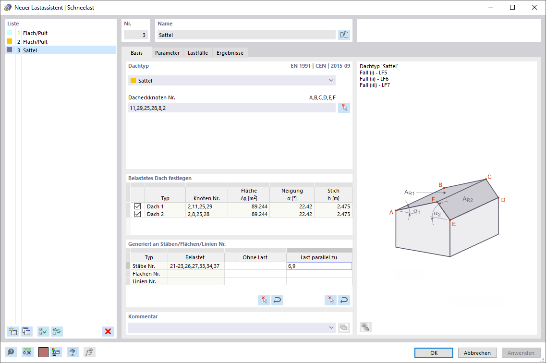
Task: Toggle the Dach 2 checkbox
Action: (x=137, y=214)
